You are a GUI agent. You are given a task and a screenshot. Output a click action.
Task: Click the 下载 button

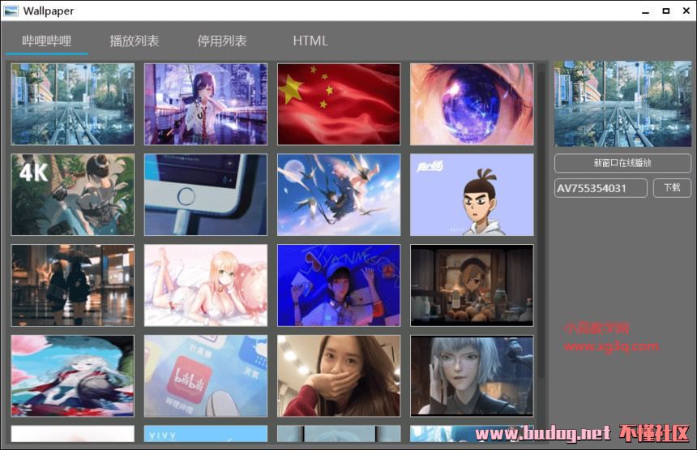pyautogui.click(x=672, y=187)
